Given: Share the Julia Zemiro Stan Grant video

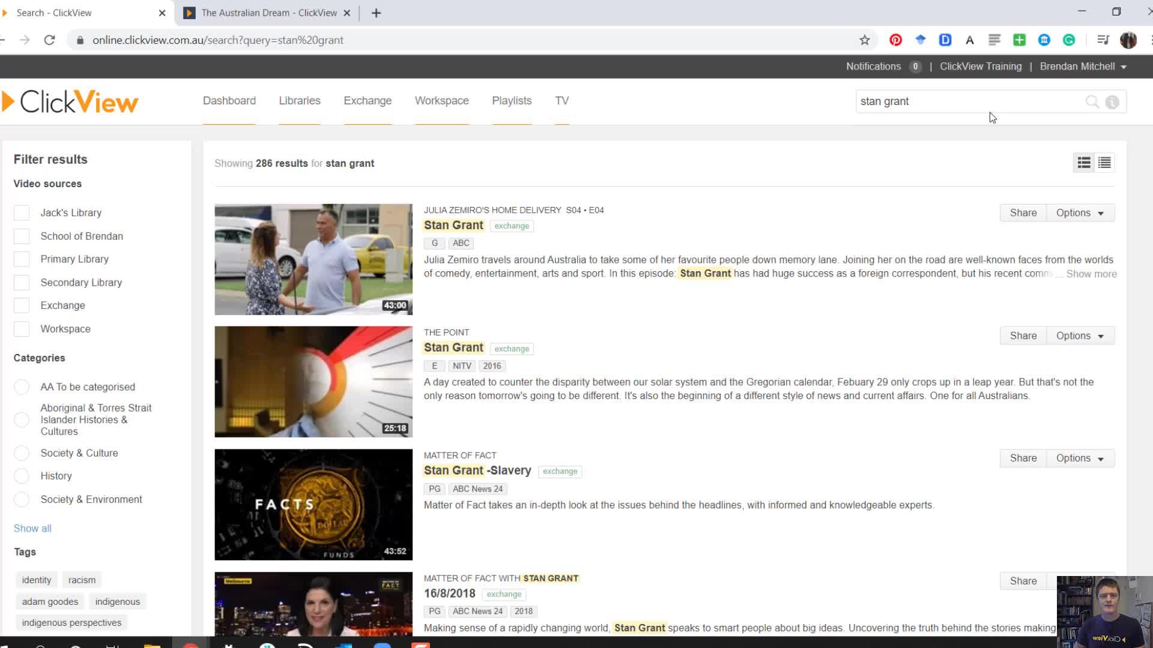Looking at the screenshot, I should click(x=1023, y=213).
